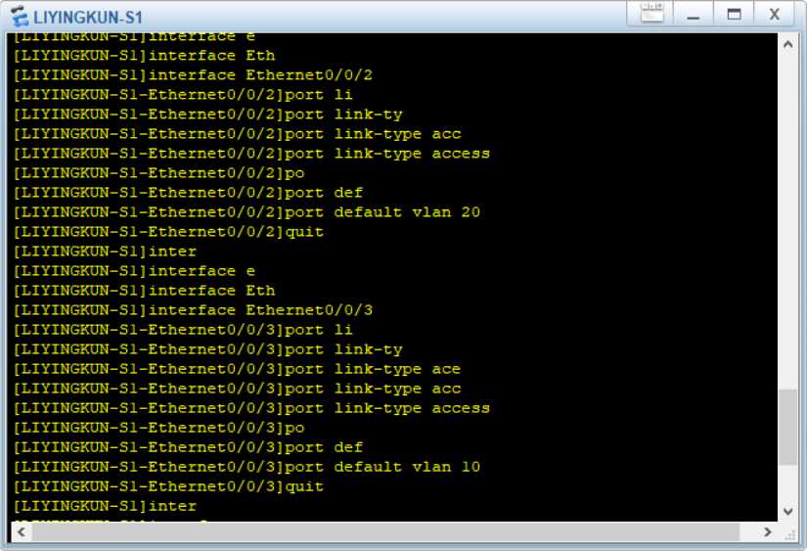Click the Ethernet0/0/3 'port link-ty' line
Screen dimensions: 808x551
point(207,349)
